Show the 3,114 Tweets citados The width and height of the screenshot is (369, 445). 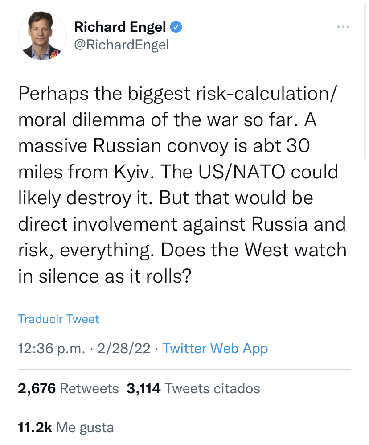coord(193,388)
